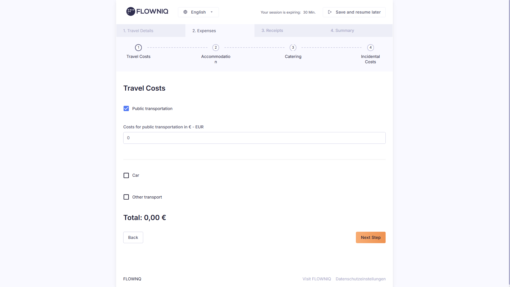510x287 pixels.
Task: Enable the Car checkbox
Action: click(x=126, y=175)
